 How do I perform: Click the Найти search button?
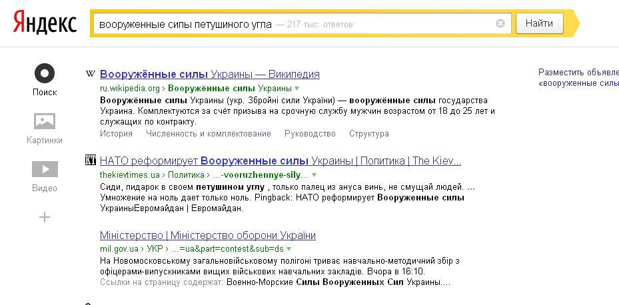click(539, 23)
